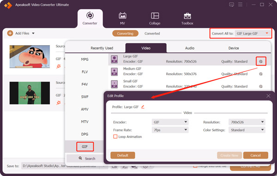277x176 pixels.
Task: Choose MTV in the format list
Action: coord(84,122)
